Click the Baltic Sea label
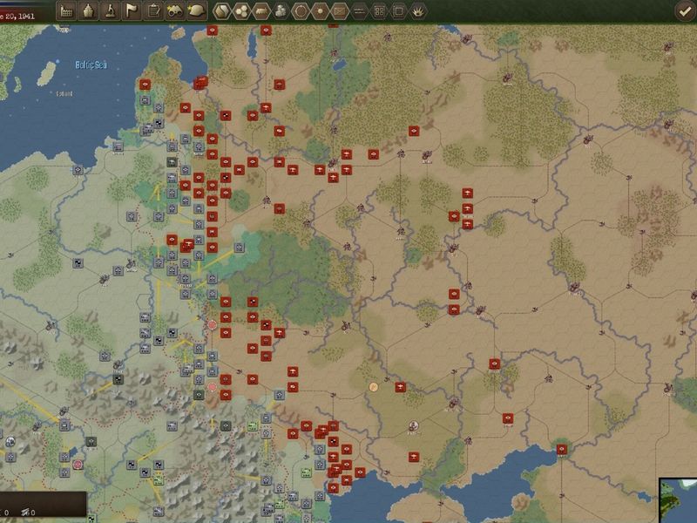 point(91,65)
